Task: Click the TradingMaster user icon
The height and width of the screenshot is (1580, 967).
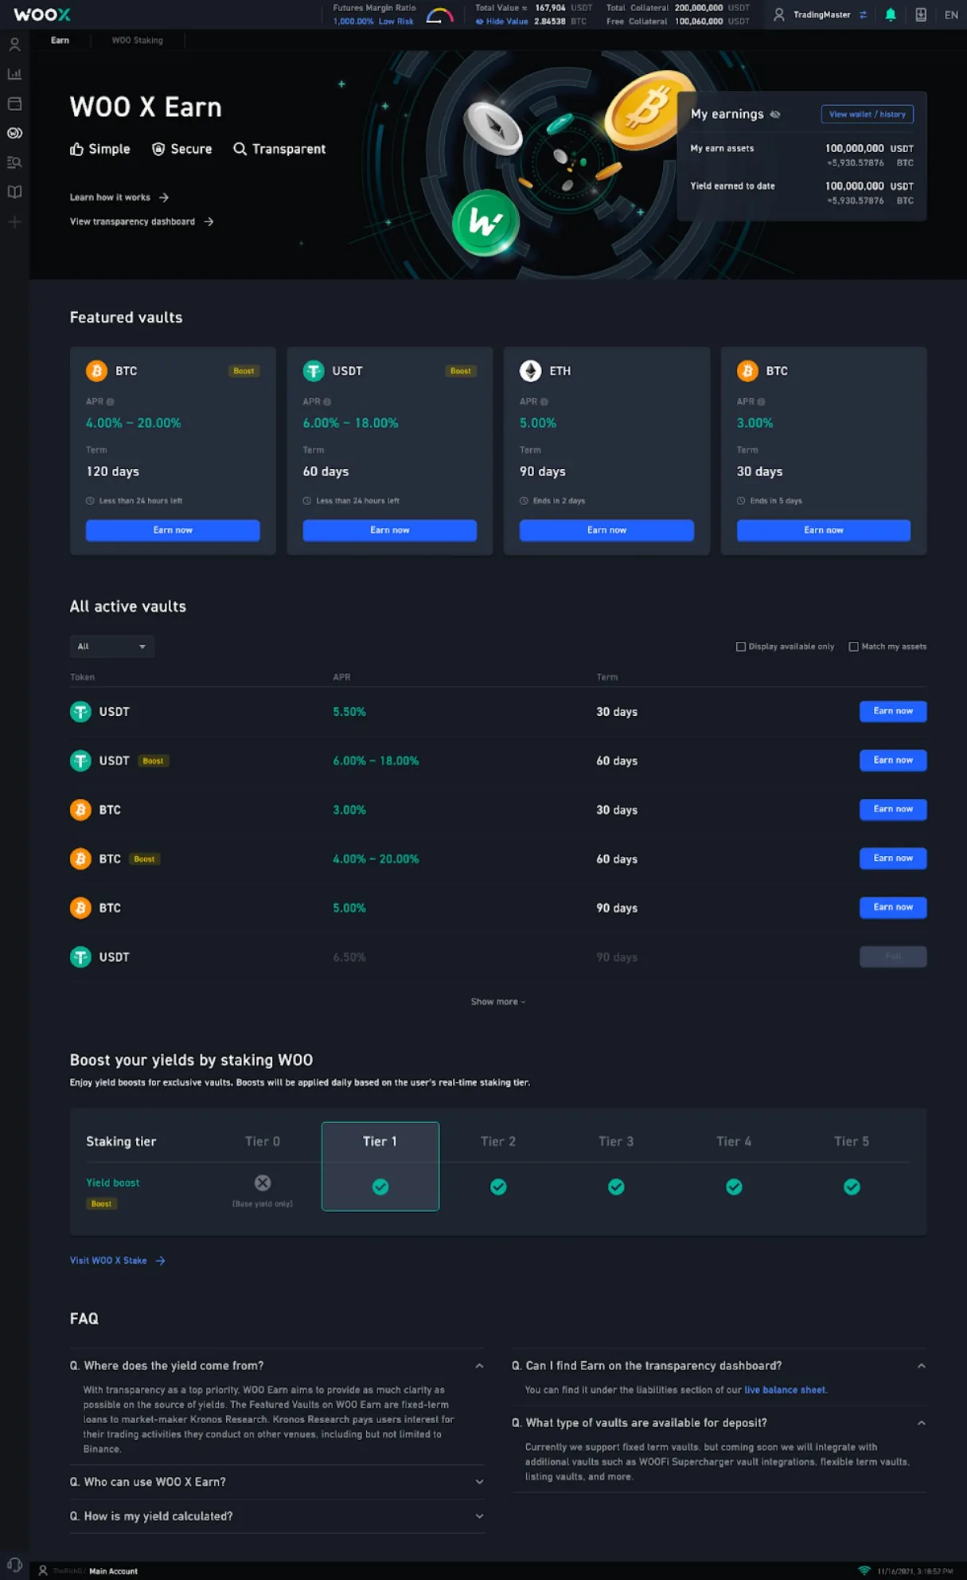Action: [x=779, y=14]
